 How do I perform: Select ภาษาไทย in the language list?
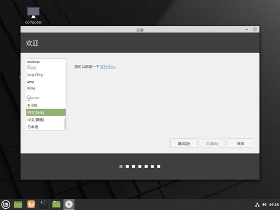point(46,75)
